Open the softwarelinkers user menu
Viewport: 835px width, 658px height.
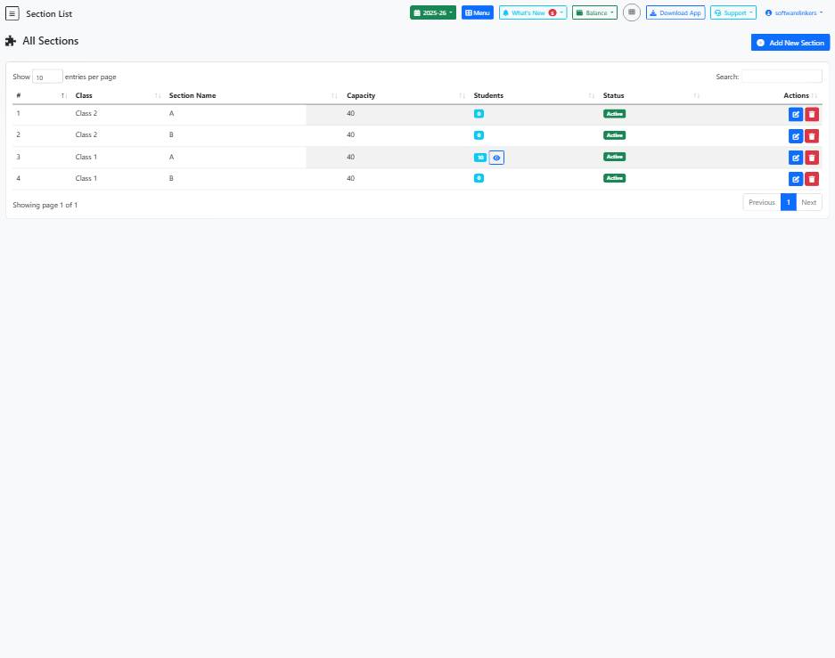tap(793, 13)
